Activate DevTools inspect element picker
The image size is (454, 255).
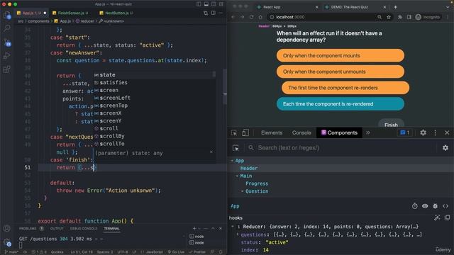234,132
